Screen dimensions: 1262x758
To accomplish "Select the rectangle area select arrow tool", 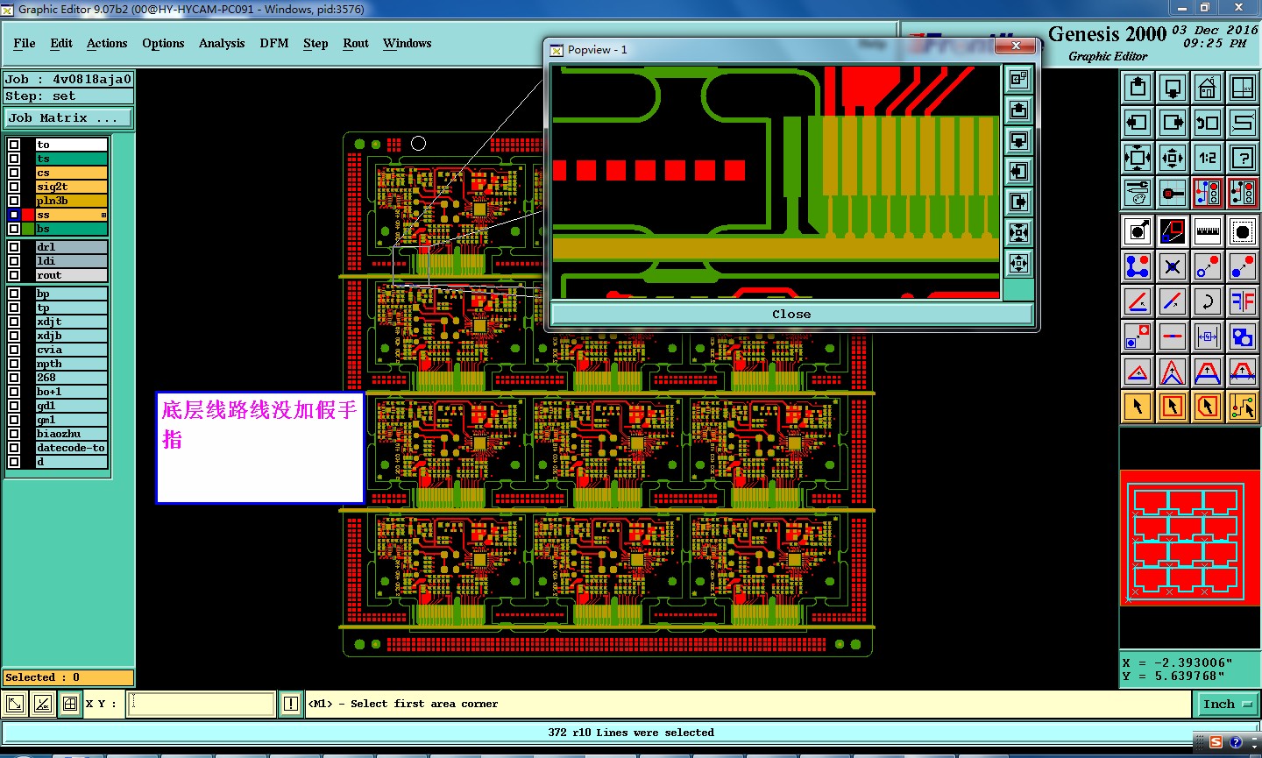I will [1173, 407].
